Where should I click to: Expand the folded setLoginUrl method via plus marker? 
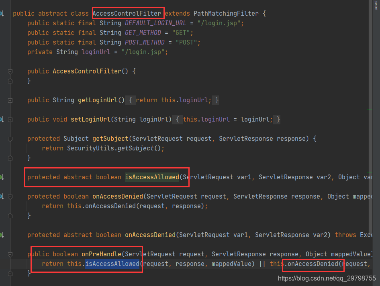pyautogui.click(x=10, y=120)
